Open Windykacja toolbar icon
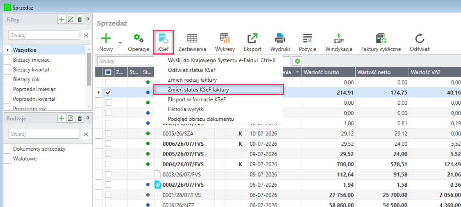Viewport: 461px width, 207px height. tap(339, 38)
